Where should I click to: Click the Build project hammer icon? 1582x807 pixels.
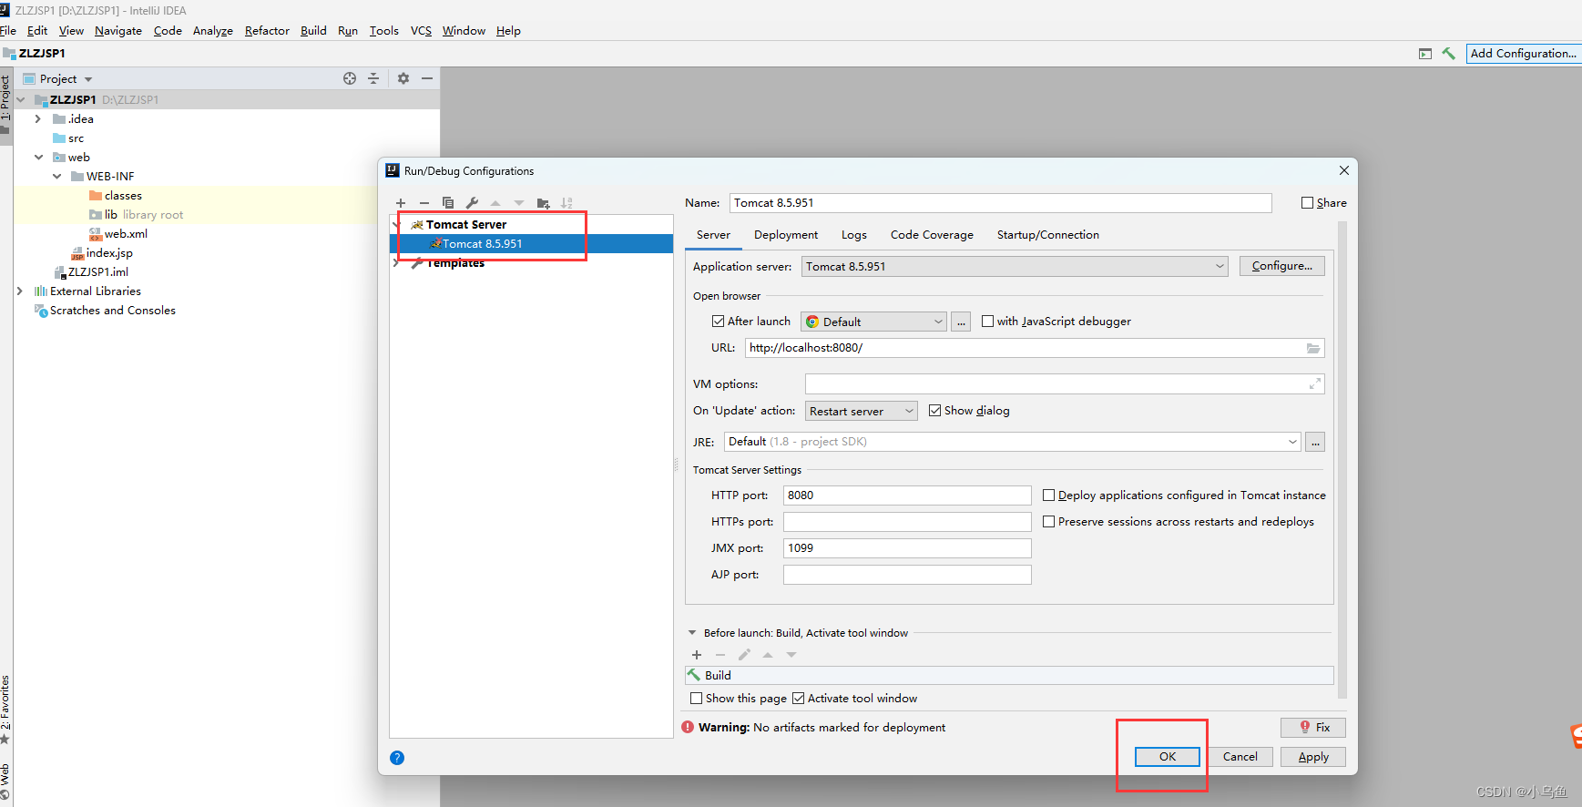[1449, 54]
